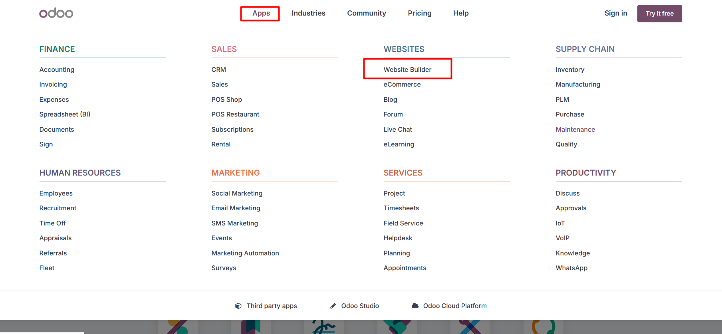Open the IoT app link

560,223
